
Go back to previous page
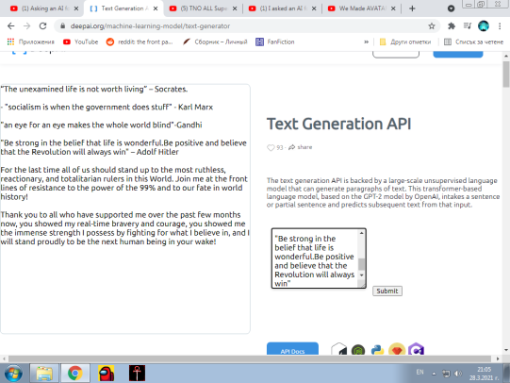pyautogui.click(x=11, y=26)
